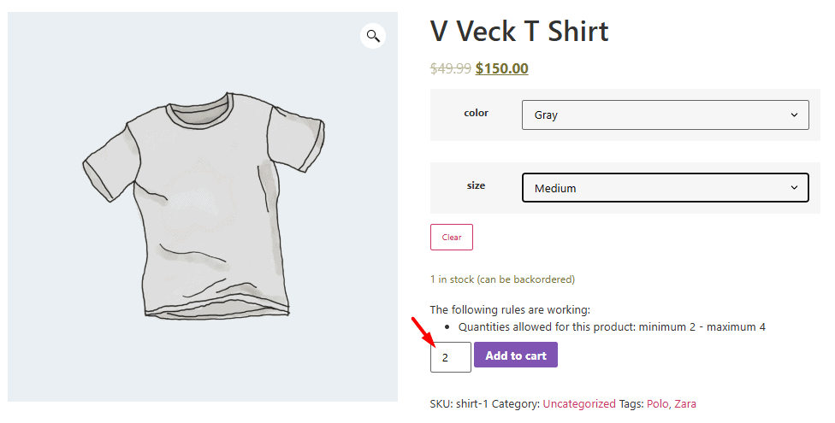The width and height of the screenshot is (835, 423).
Task: Click the '1 in stock' availability text
Action: click(502, 279)
